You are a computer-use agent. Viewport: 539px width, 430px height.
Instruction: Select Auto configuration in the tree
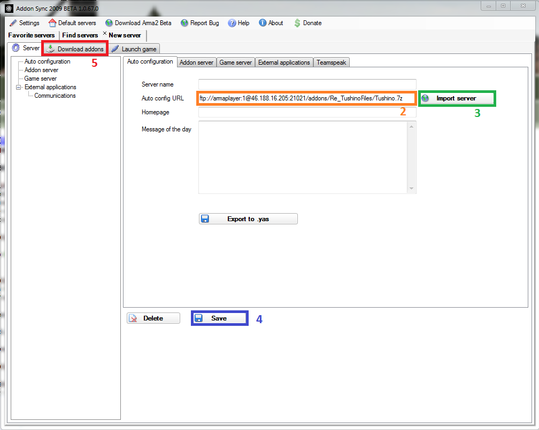48,61
